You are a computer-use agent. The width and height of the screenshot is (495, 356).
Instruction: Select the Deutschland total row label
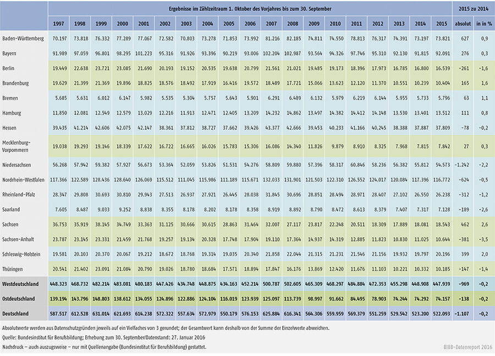pos(16,313)
